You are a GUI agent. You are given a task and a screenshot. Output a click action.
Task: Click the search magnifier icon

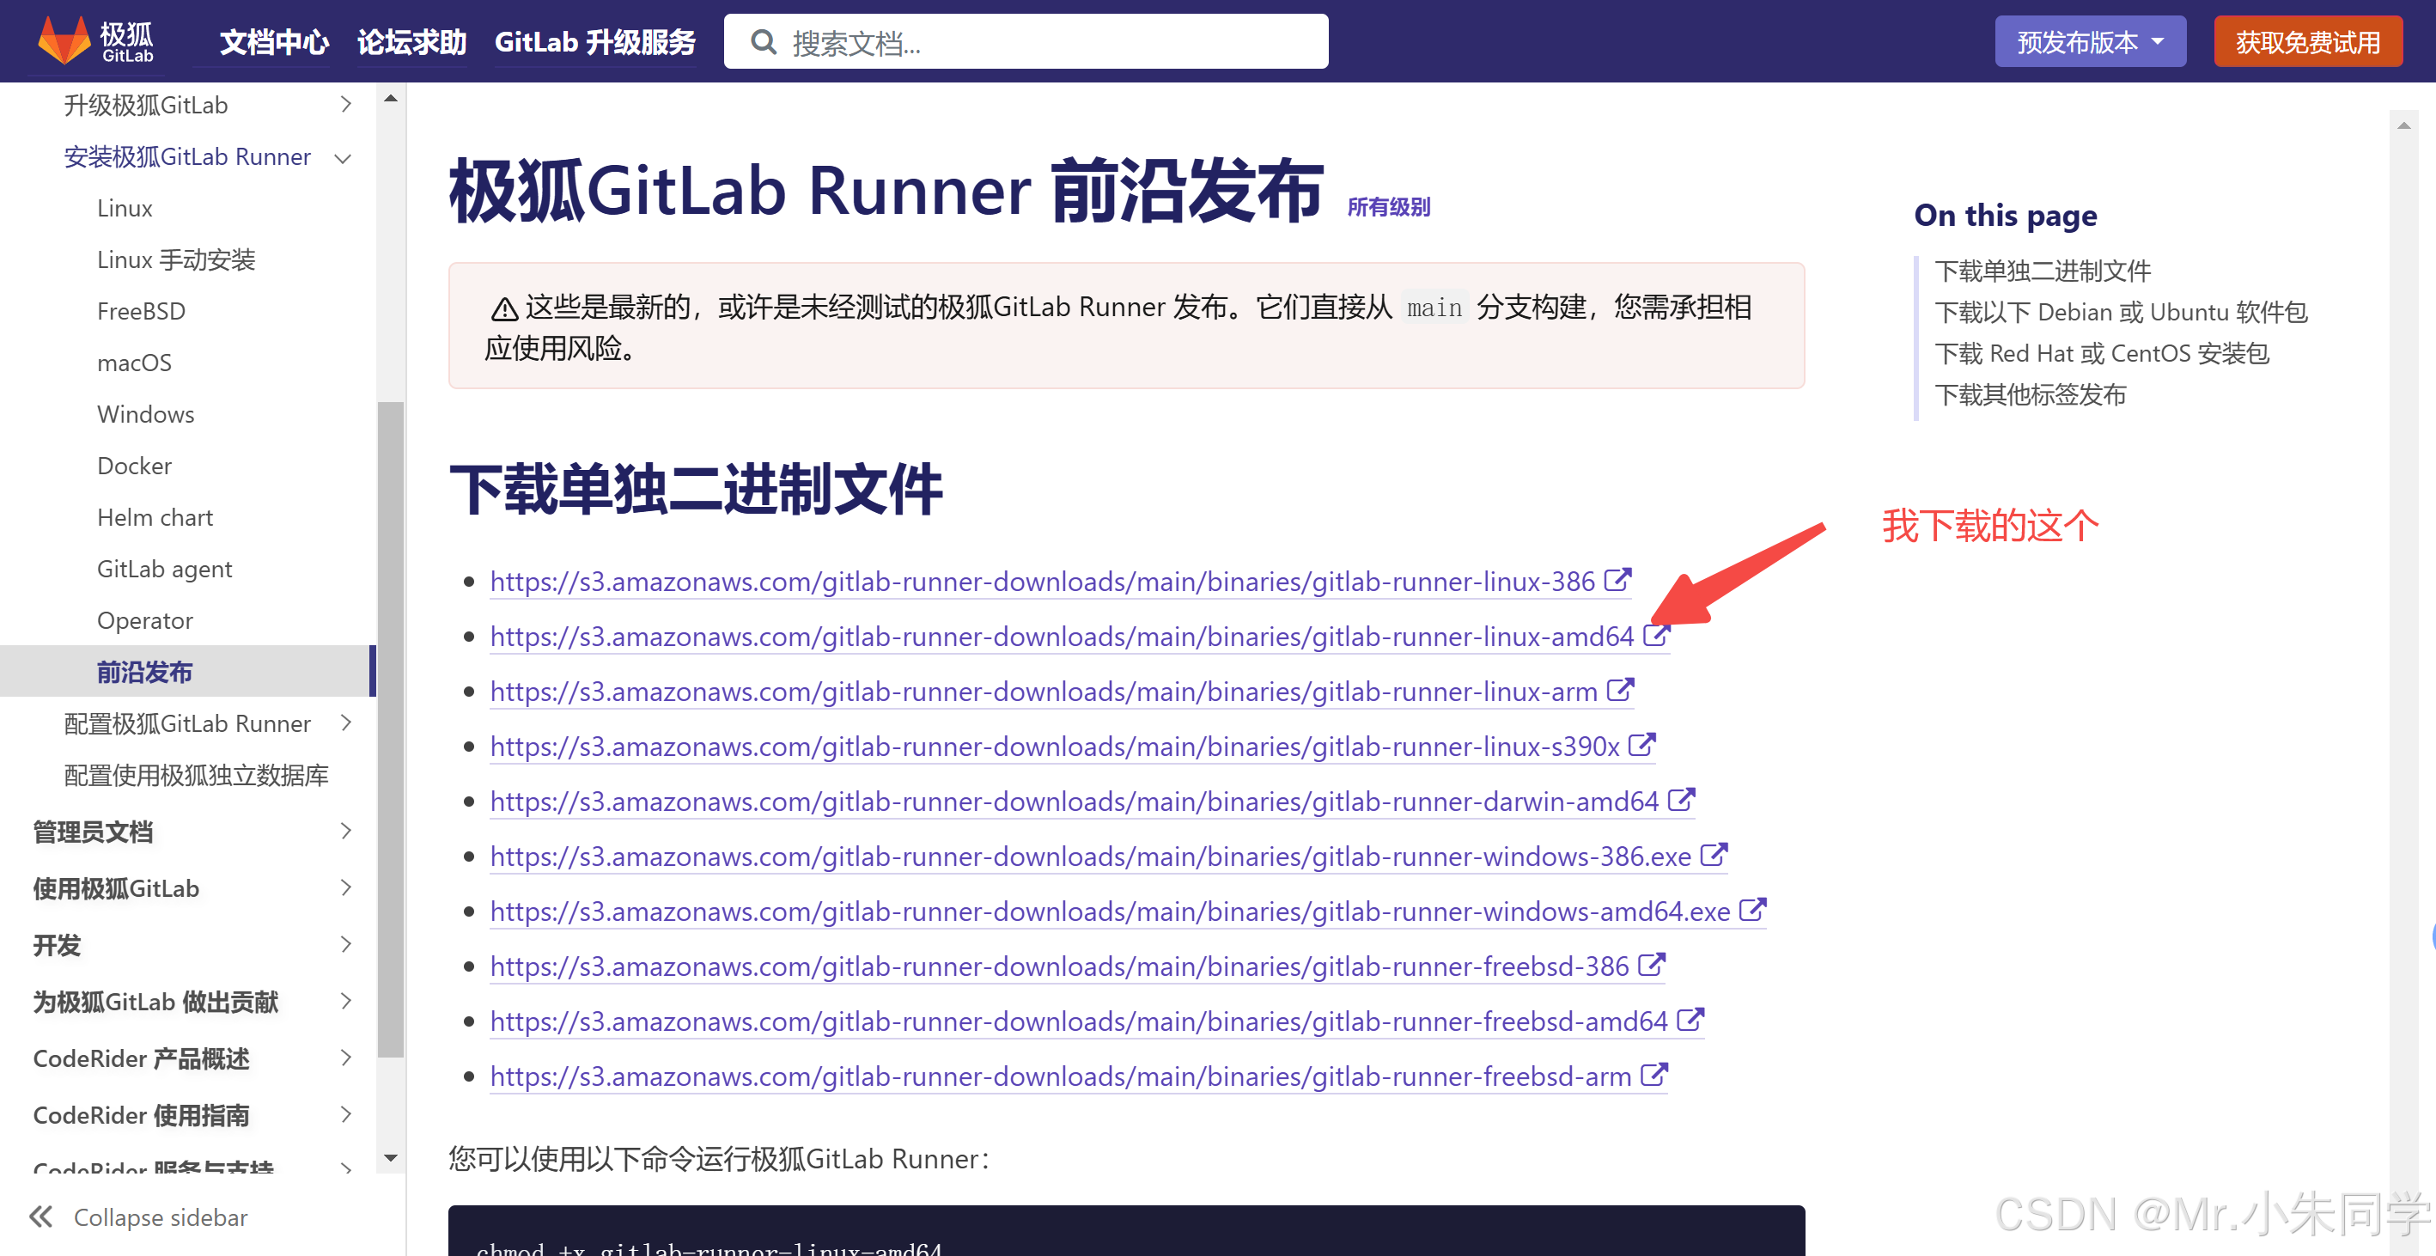click(x=763, y=41)
